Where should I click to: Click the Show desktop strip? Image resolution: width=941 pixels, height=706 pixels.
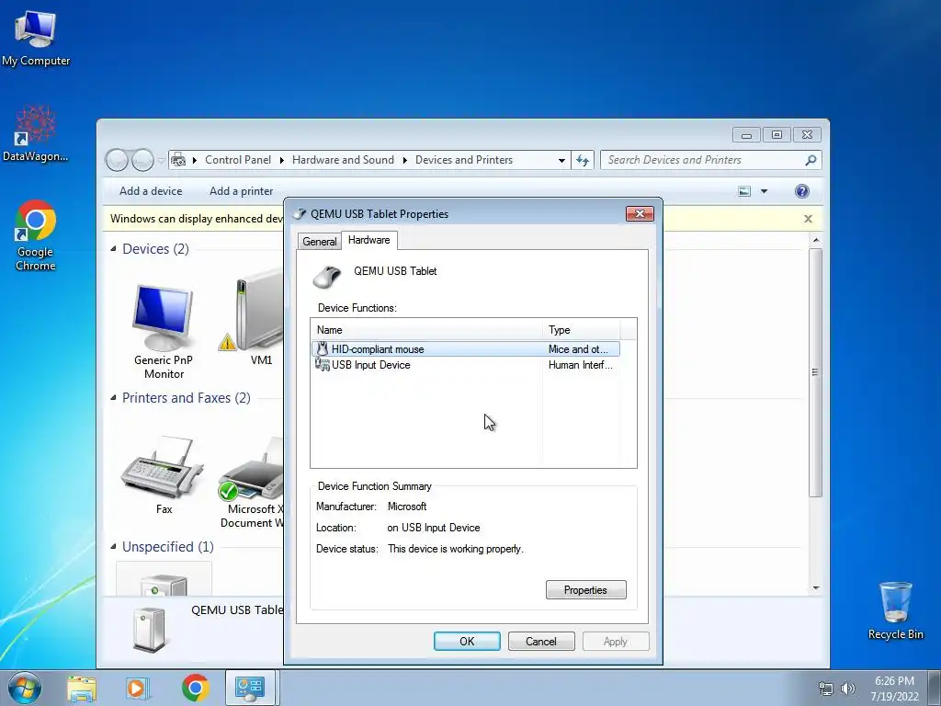click(x=935, y=688)
